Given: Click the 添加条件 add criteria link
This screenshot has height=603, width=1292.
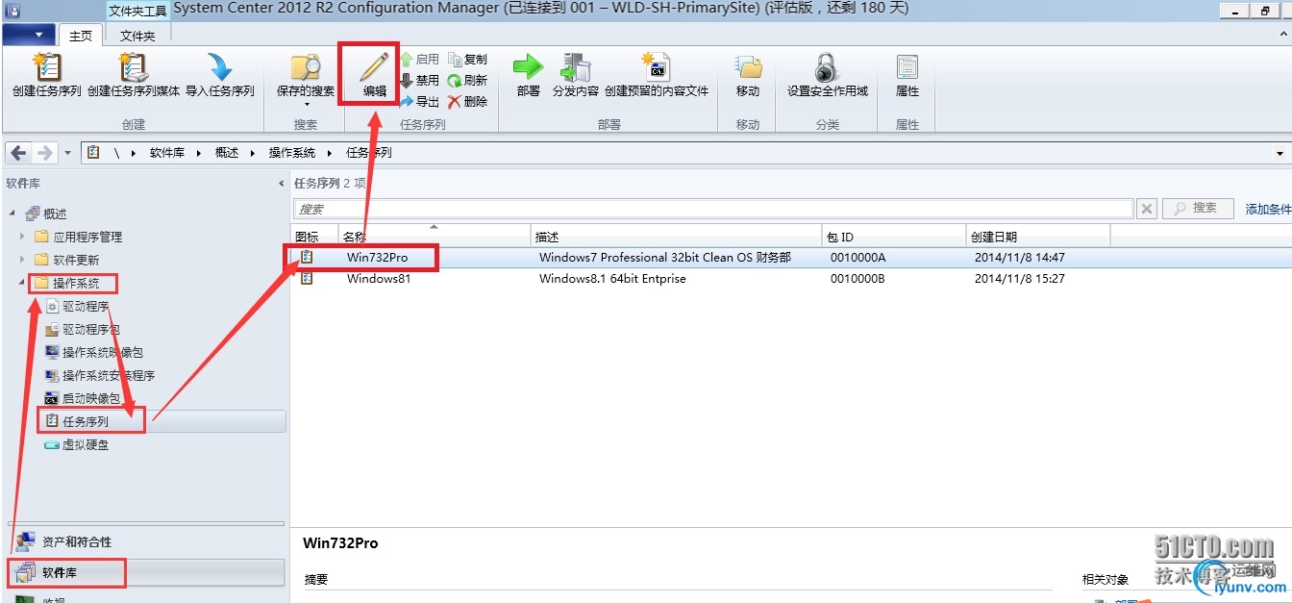Looking at the screenshot, I should (1269, 209).
